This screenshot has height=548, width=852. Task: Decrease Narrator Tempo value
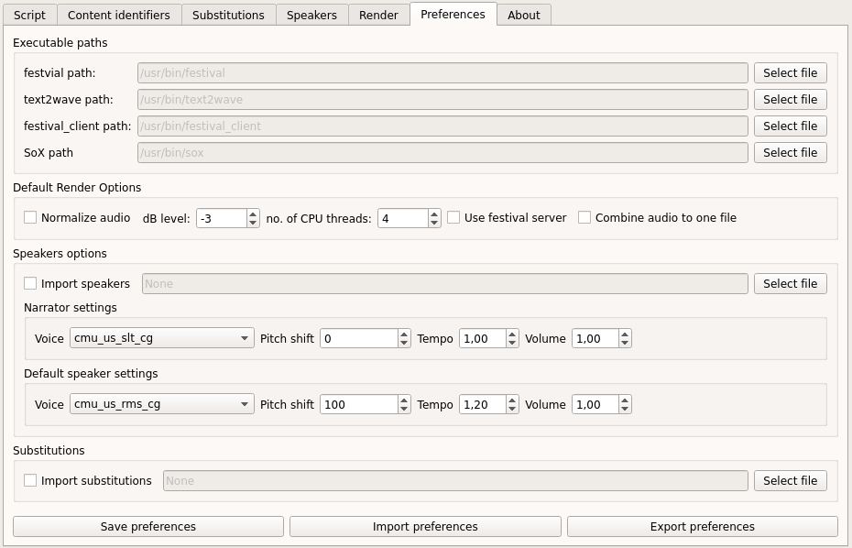click(x=512, y=343)
